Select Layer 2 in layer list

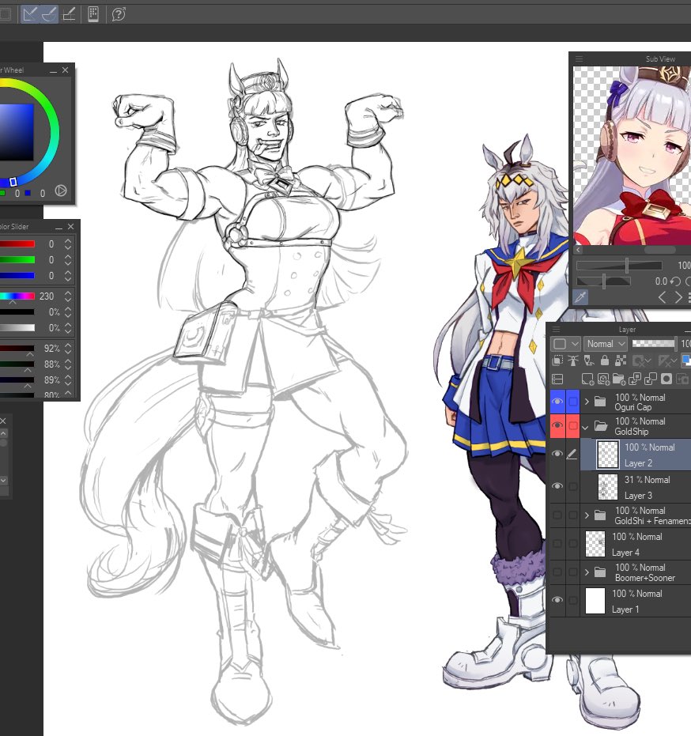click(x=636, y=455)
